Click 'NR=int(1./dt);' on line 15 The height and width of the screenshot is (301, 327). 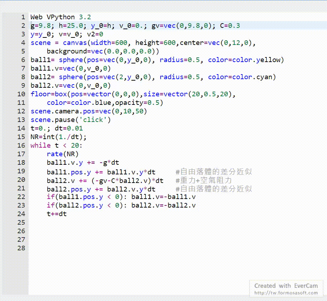(x=59, y=137)
